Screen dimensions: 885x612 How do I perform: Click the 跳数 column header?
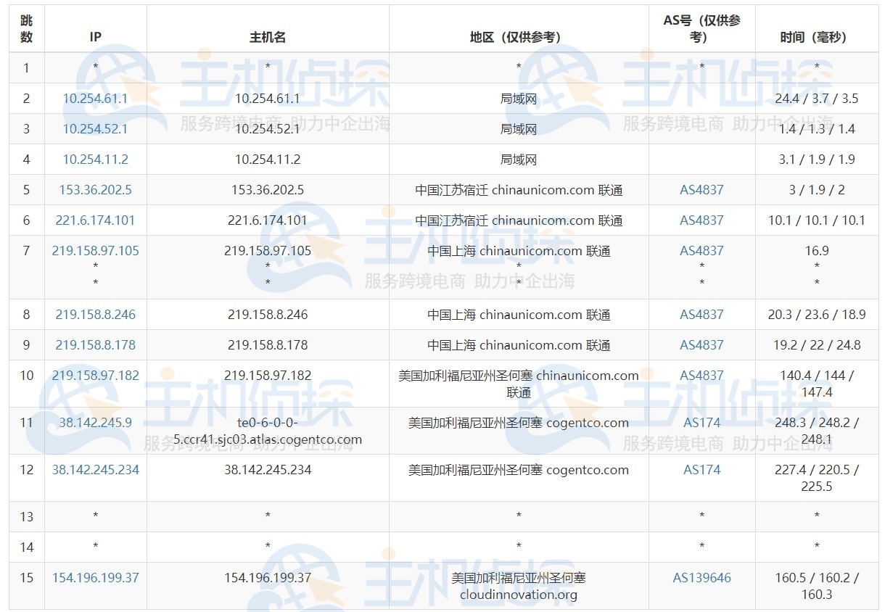(27, 29)
